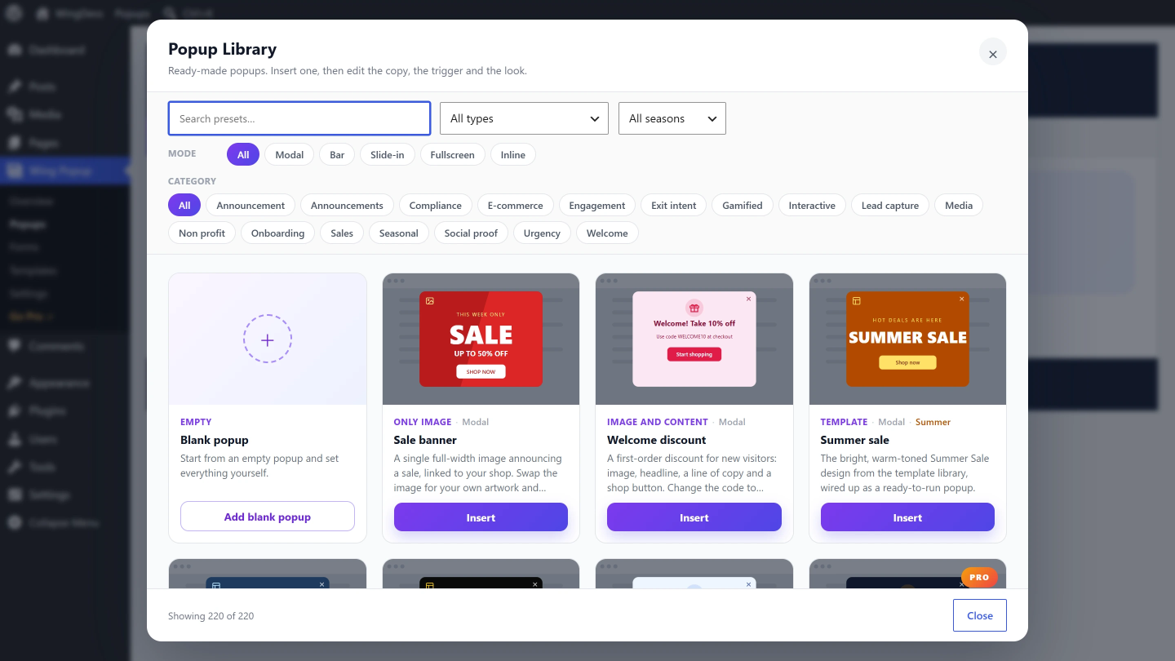Select the Inline mode chip
Viewport: 1175px width, 661px height.
pos(513,154)
